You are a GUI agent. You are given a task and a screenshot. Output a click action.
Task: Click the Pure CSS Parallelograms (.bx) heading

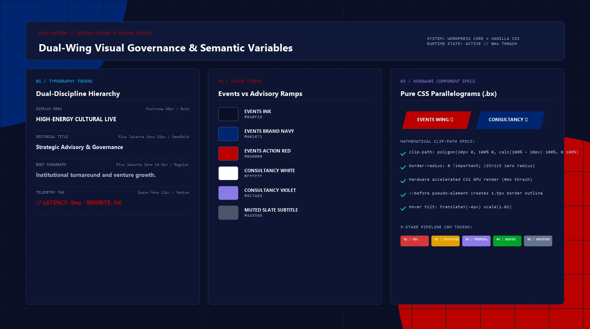pyautogui.click(x=449, y=94)
